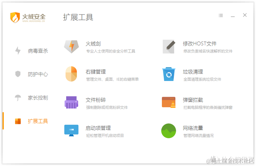Image resolution: width=256 pixels, height=166 pixels.
Task: Open the 文件粉碎 tool title
Action: click(96, 100)
